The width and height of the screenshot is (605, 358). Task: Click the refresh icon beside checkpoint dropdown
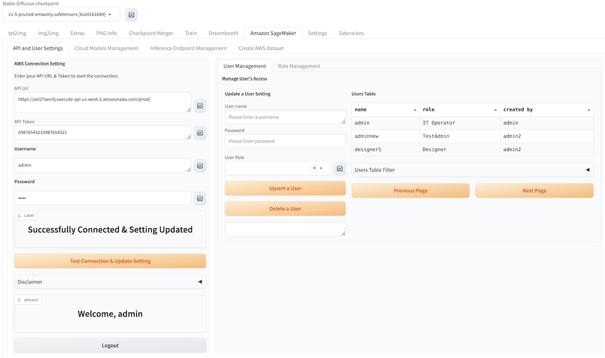click(x=131, y=15)
